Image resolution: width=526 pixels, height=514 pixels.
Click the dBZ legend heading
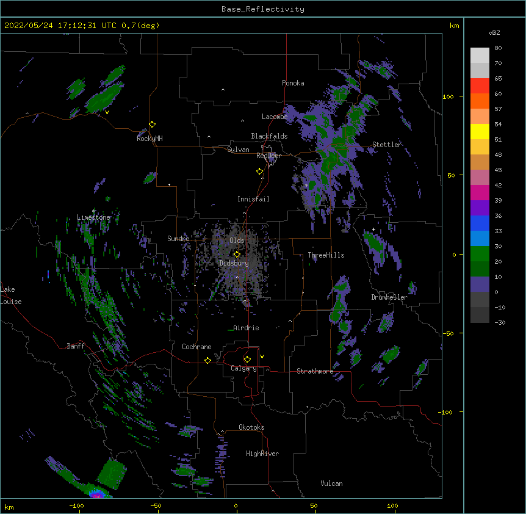point(494,33)
